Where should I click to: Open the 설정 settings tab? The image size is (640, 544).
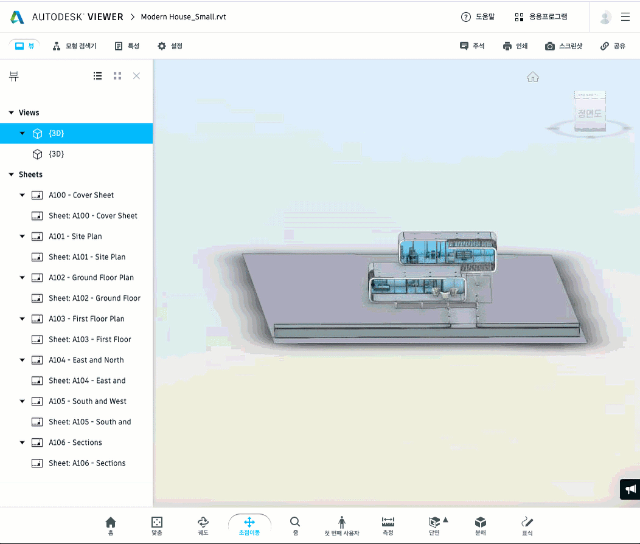click(170, 46)
